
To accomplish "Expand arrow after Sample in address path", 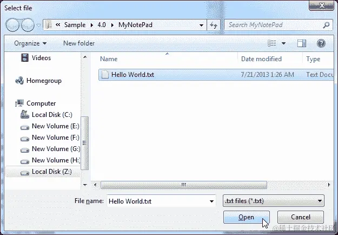I will (x=92, y=25).
